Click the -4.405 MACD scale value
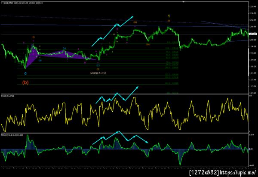Image resolution: width=258 pixels, height=177 pixels. point(252,166)
